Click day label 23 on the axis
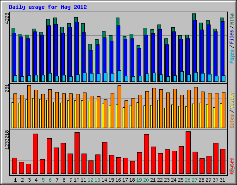 tap(167, 180)
